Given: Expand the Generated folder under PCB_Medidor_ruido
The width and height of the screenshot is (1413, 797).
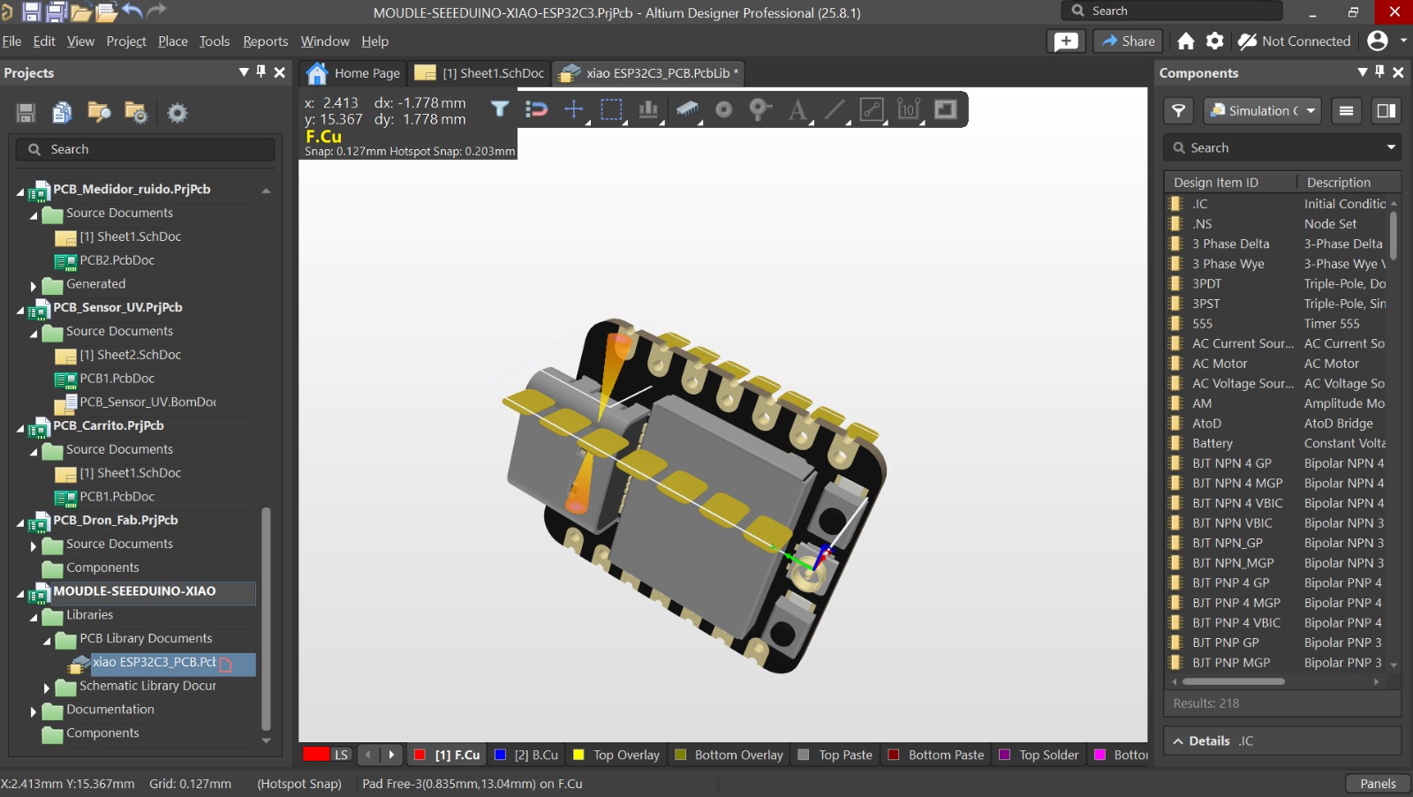Looking at the screenshot, I should [x=33, y=284].
